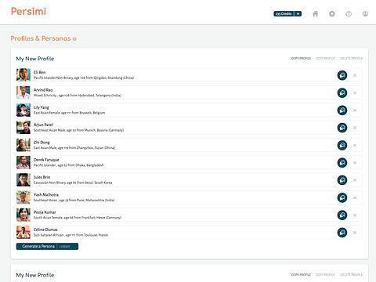Go to home via house icon

pyautogui.click(x=316, y=14)
